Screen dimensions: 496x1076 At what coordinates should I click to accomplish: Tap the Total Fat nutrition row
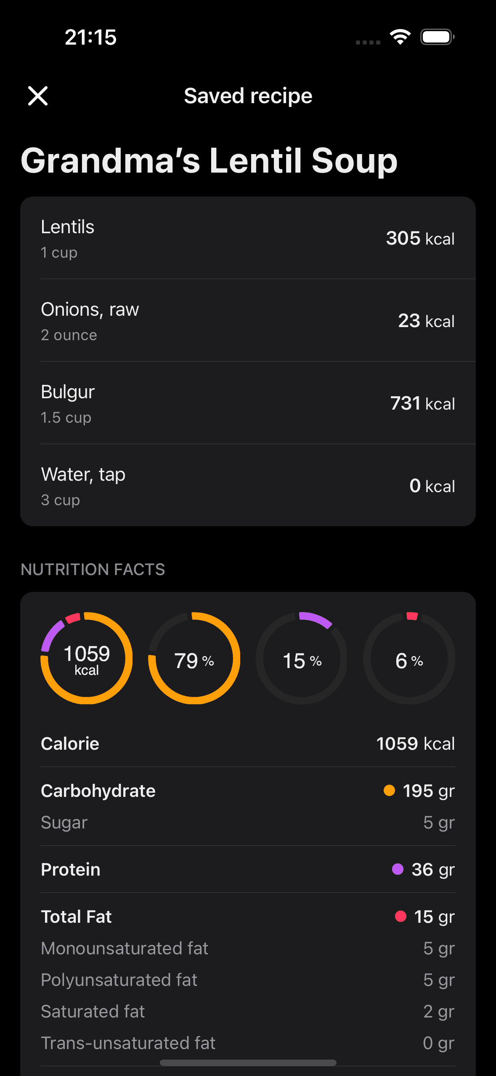[x=248, y=916]
